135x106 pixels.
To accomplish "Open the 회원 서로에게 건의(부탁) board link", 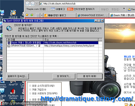I will (45, 93).
